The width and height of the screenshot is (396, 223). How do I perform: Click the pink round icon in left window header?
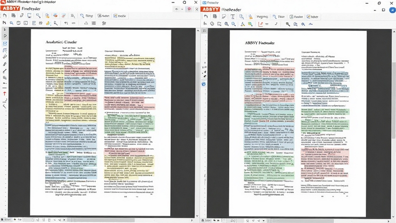click(x=189, y=9)
